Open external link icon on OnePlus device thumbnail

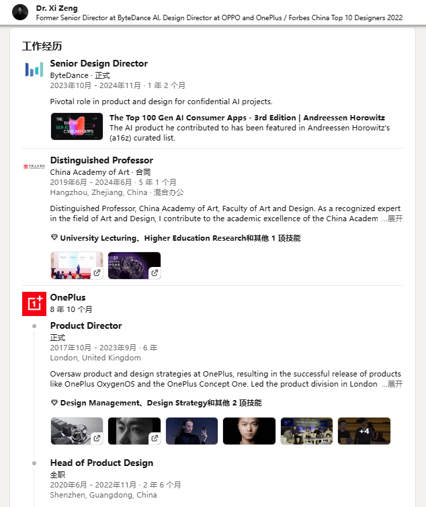coord(97,438)
